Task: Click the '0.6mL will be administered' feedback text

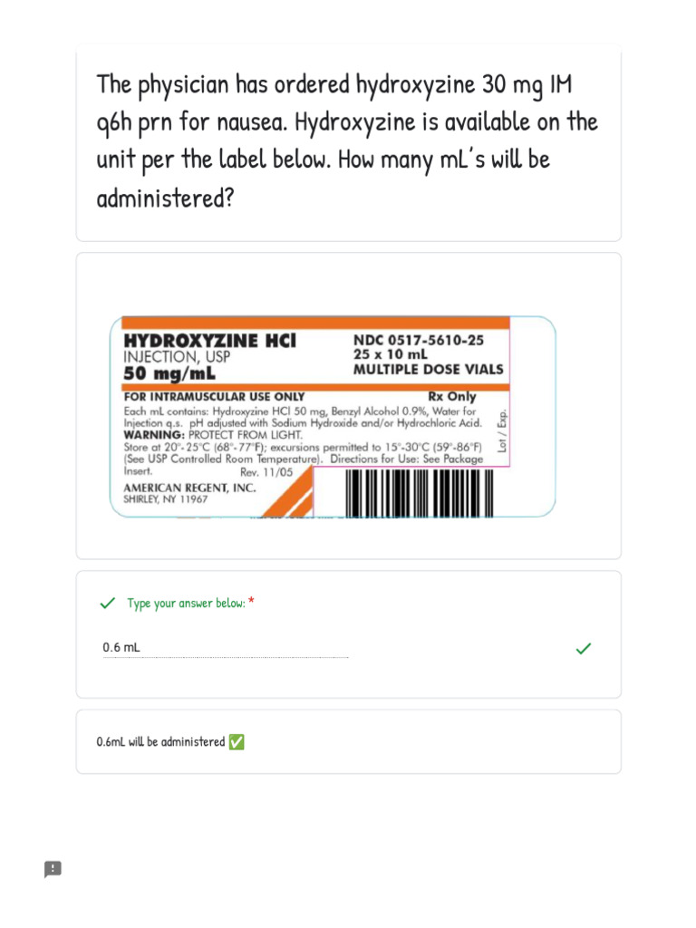Action: (x=160, y=741)
